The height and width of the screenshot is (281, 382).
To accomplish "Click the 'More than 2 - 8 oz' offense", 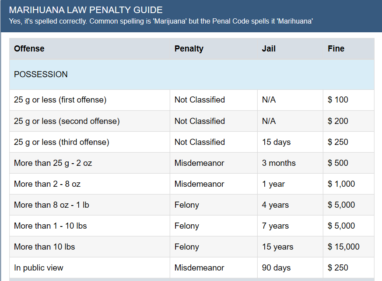I will coord(47,184).
